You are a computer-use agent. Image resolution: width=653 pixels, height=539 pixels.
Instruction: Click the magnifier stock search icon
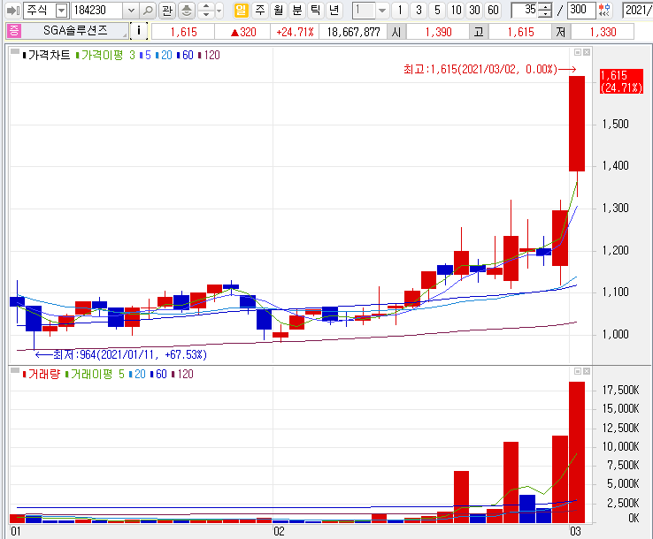(148, 11)
